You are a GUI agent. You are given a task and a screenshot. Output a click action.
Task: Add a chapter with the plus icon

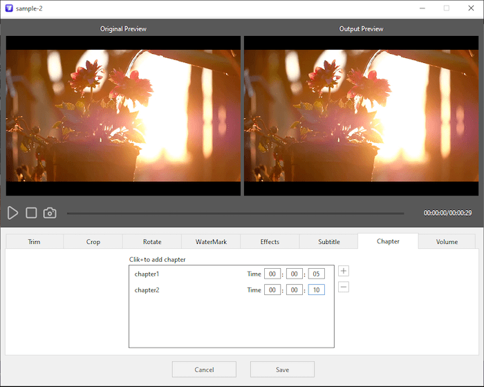click(344, 272)
